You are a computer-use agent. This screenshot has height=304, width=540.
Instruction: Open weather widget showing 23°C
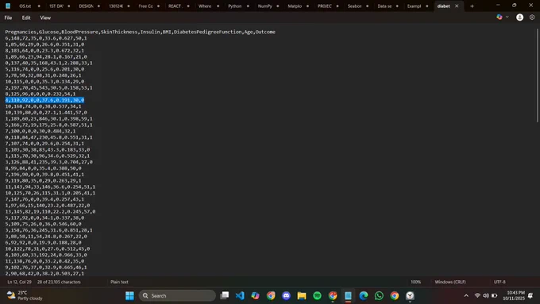tap(25, 296)
